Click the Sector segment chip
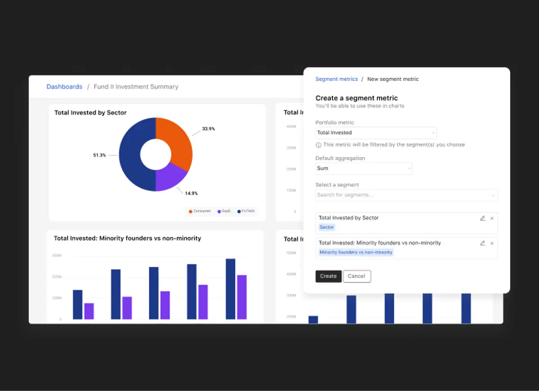 click(x=327, y=227)
